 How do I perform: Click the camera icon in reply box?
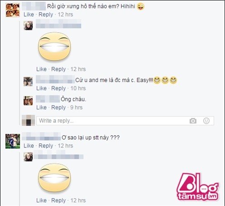coord(193,121)
